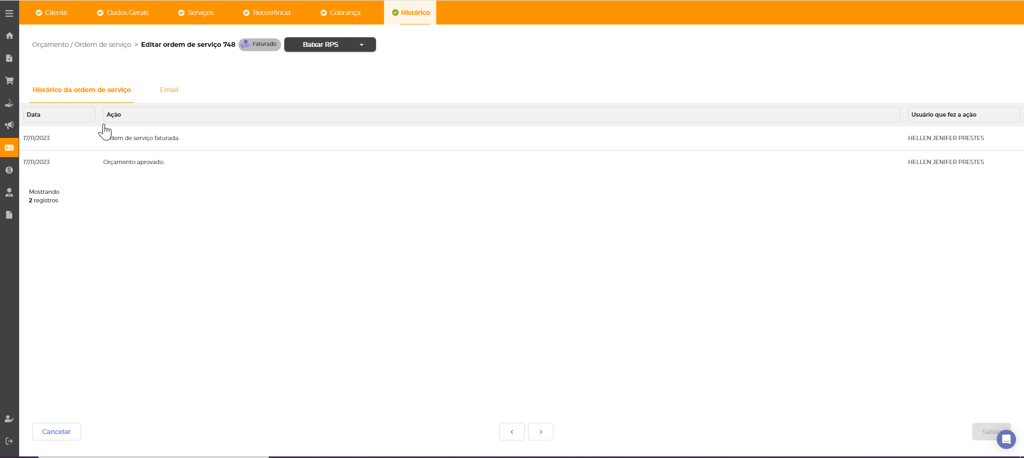Select the Cobrança step tab
This screenshot has height=458, width=1024.
(340, 13)
